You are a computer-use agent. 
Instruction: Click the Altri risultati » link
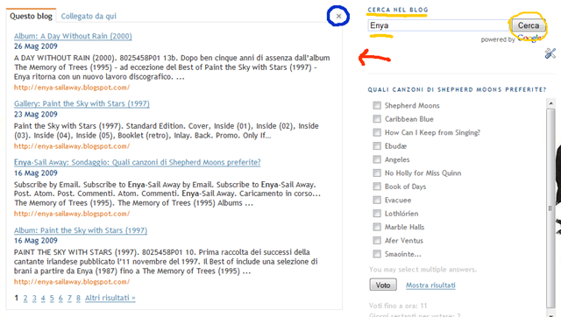click(x=110, y=298)
